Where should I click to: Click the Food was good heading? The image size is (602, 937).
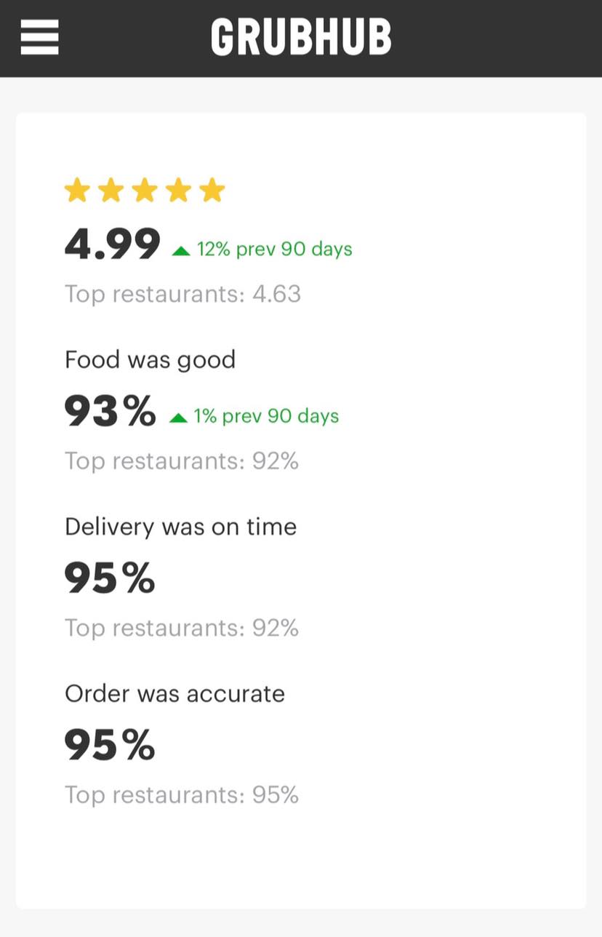pyautogui.click(x=150, y=359)
